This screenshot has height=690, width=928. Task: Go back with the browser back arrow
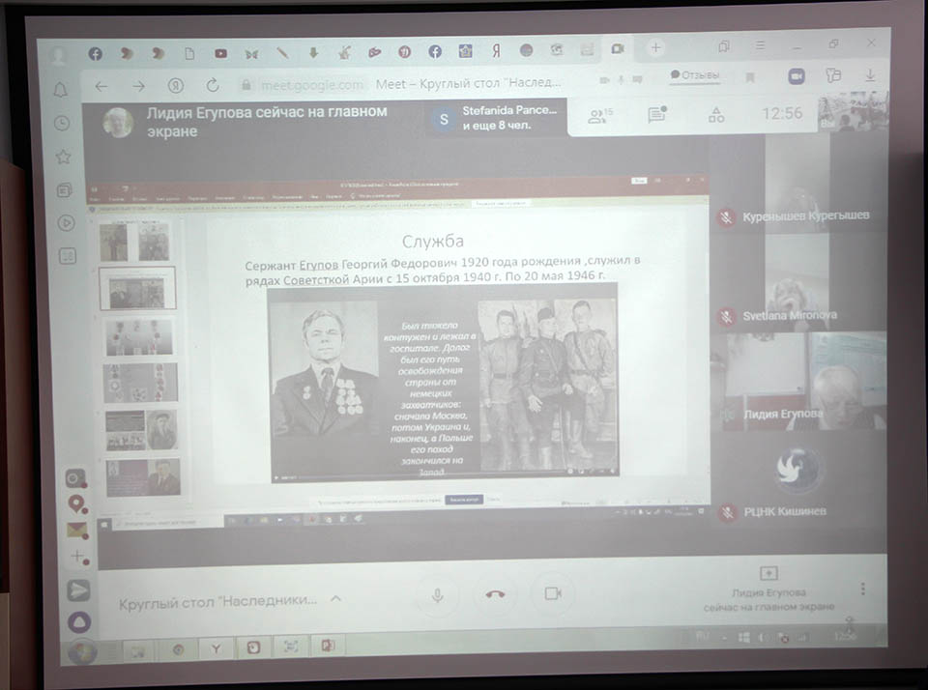[101, 86]
